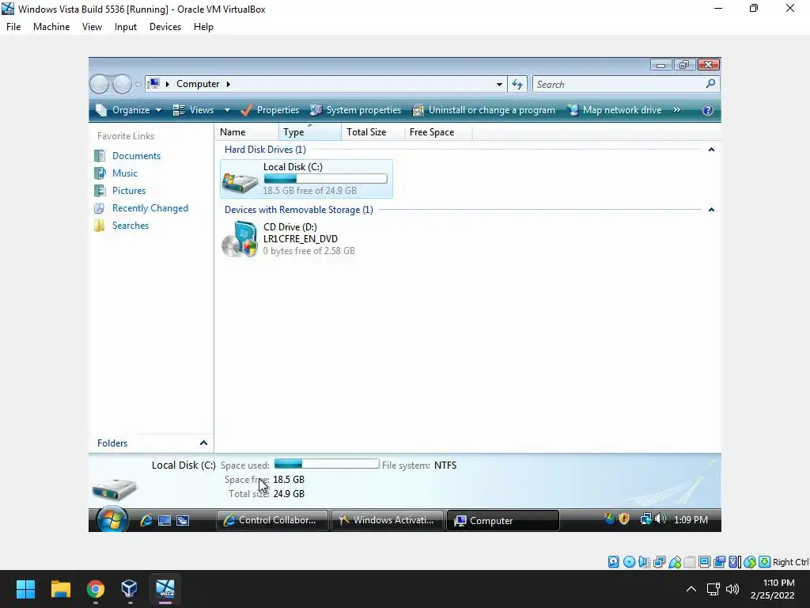Sort by the Name column header
This screenshot has height=608, width=810.
(247, 132)
